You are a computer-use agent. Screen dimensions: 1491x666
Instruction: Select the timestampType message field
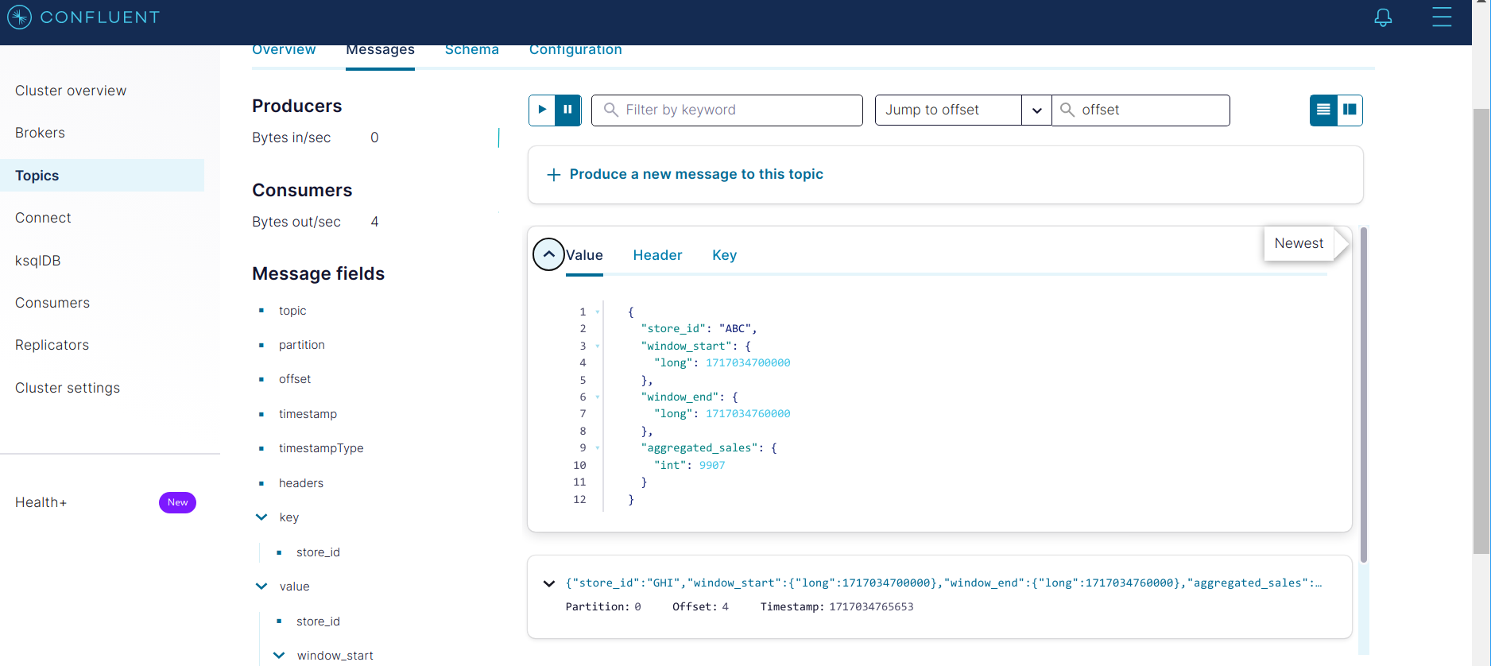pyautogui.click(x=321, y=448)
